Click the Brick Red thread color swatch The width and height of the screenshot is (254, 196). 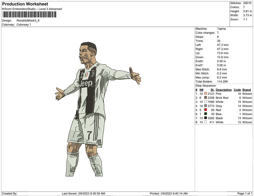pyautogui.click(x=206, y=97)
